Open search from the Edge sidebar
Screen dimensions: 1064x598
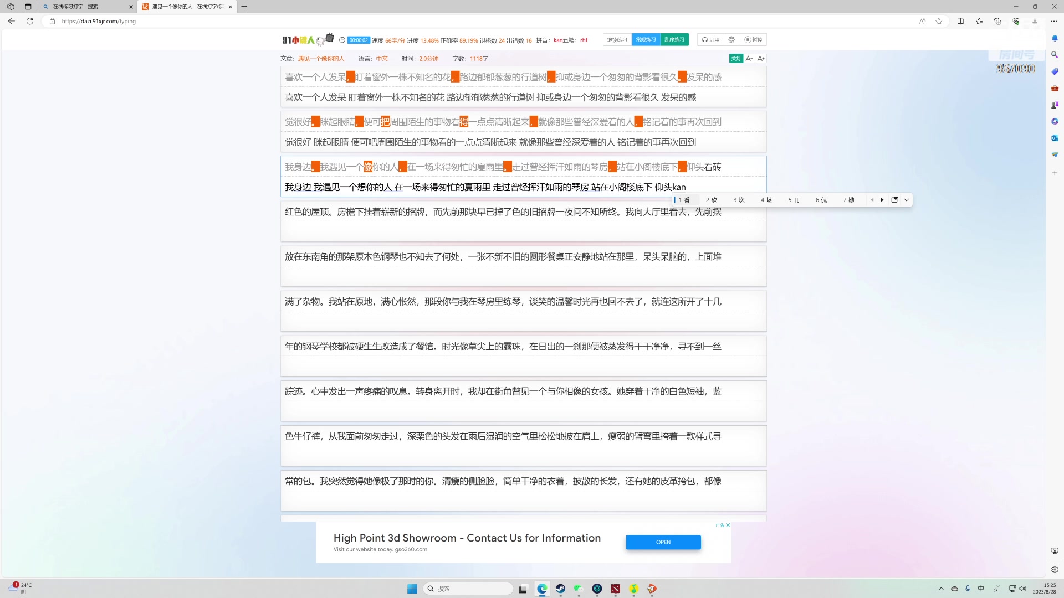(x=1055, y=54)
